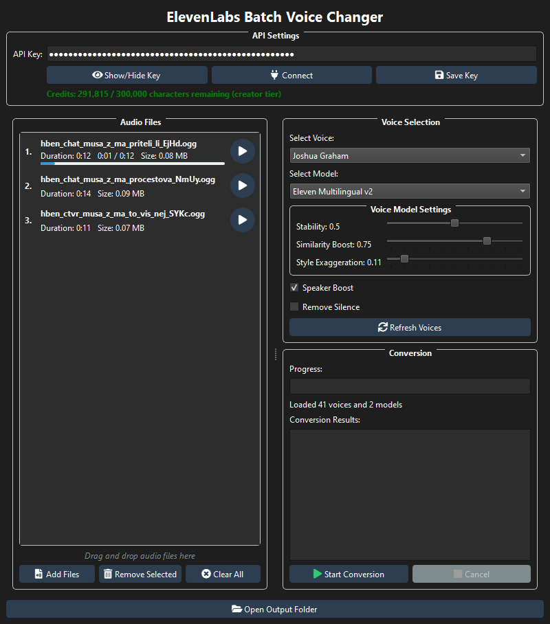Open the Select Model dropdown (Eleven Multilingual v2)
The width and height of the screenshot is (550, 624).
[x=410, y=192]
